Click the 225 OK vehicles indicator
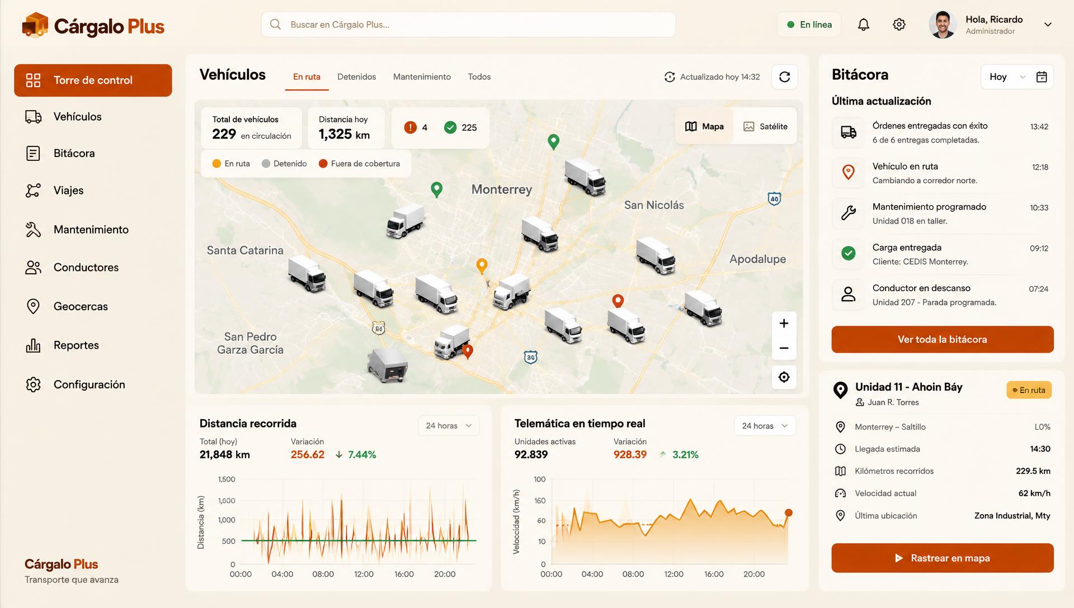This screenshot has width=1074, height=608. coord(460,127)
